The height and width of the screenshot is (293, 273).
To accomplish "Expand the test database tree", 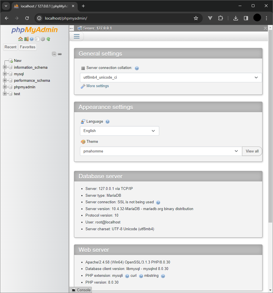I will pyautogui.click(x=5, y=94).
